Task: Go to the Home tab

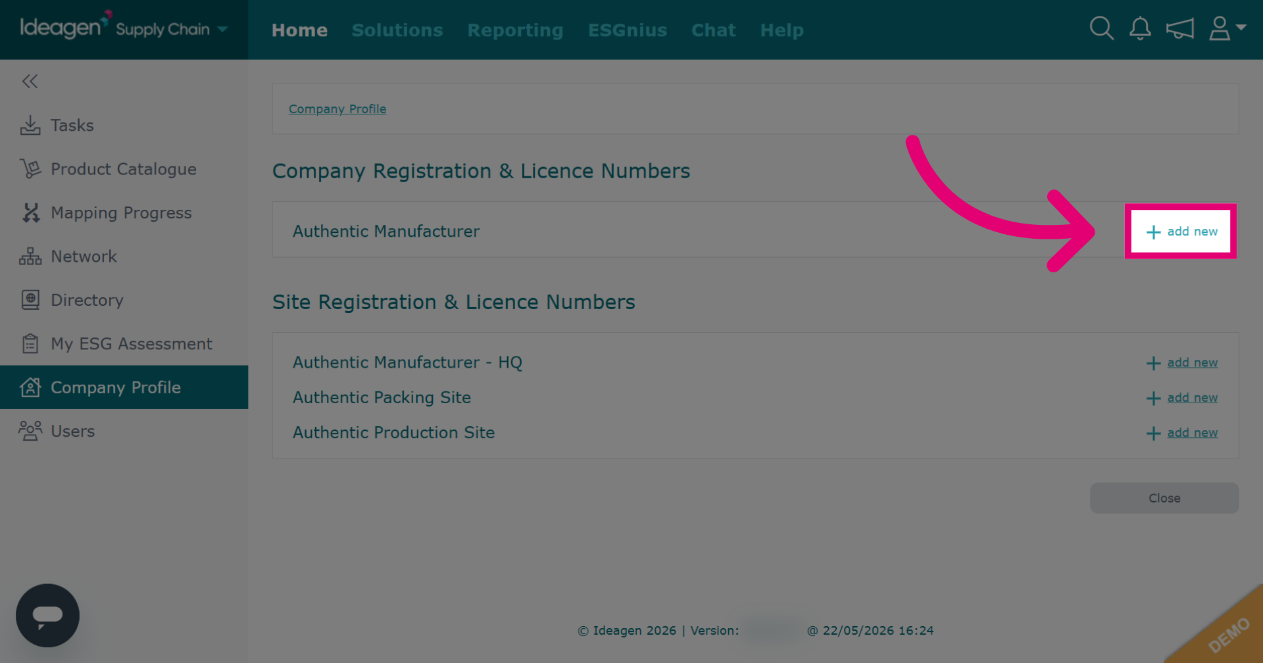Action: pos(299,30)
